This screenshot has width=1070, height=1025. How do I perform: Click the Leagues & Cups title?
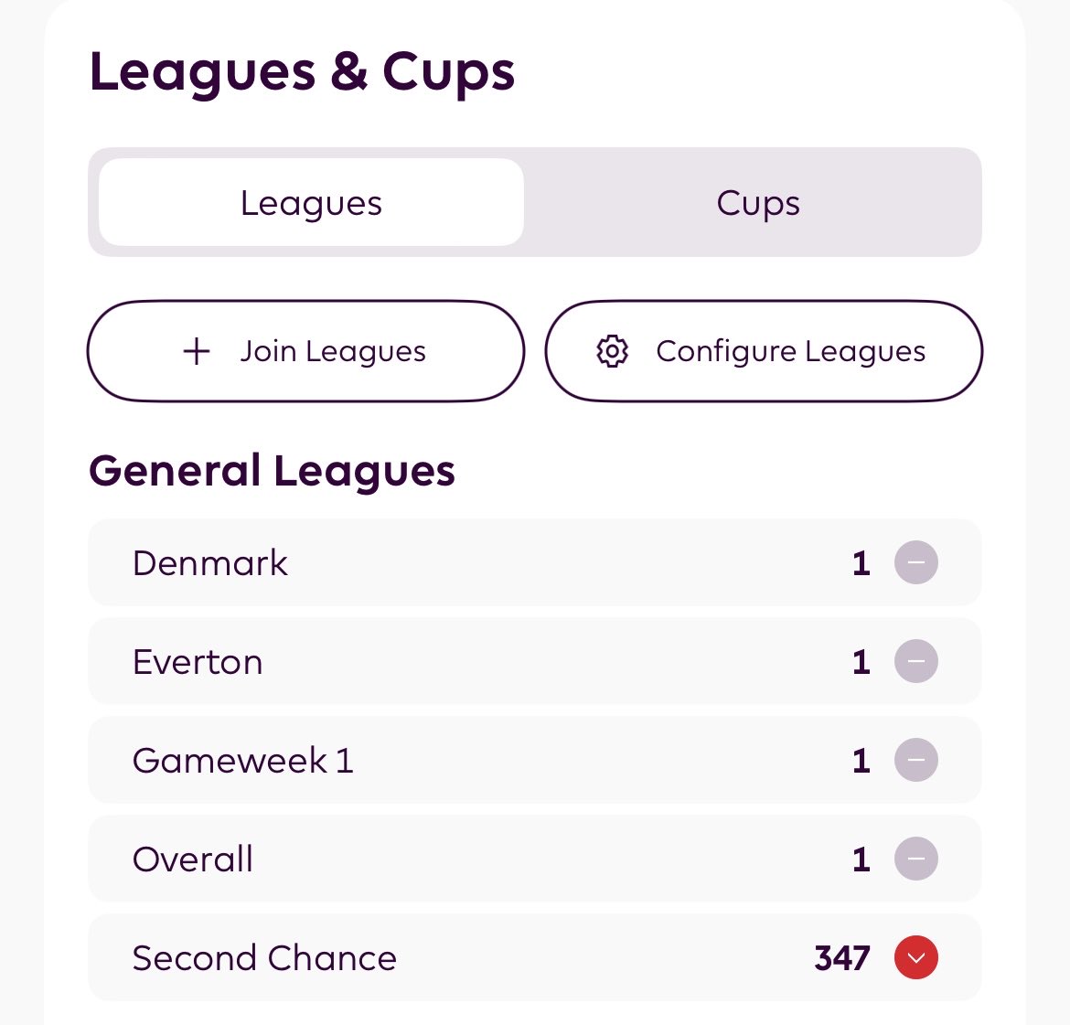[302, 72]
